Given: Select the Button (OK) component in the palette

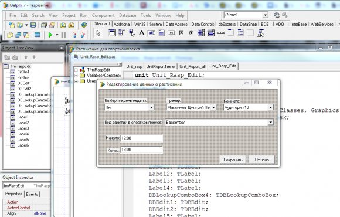Looking at the screenshot, I should 171,33.
